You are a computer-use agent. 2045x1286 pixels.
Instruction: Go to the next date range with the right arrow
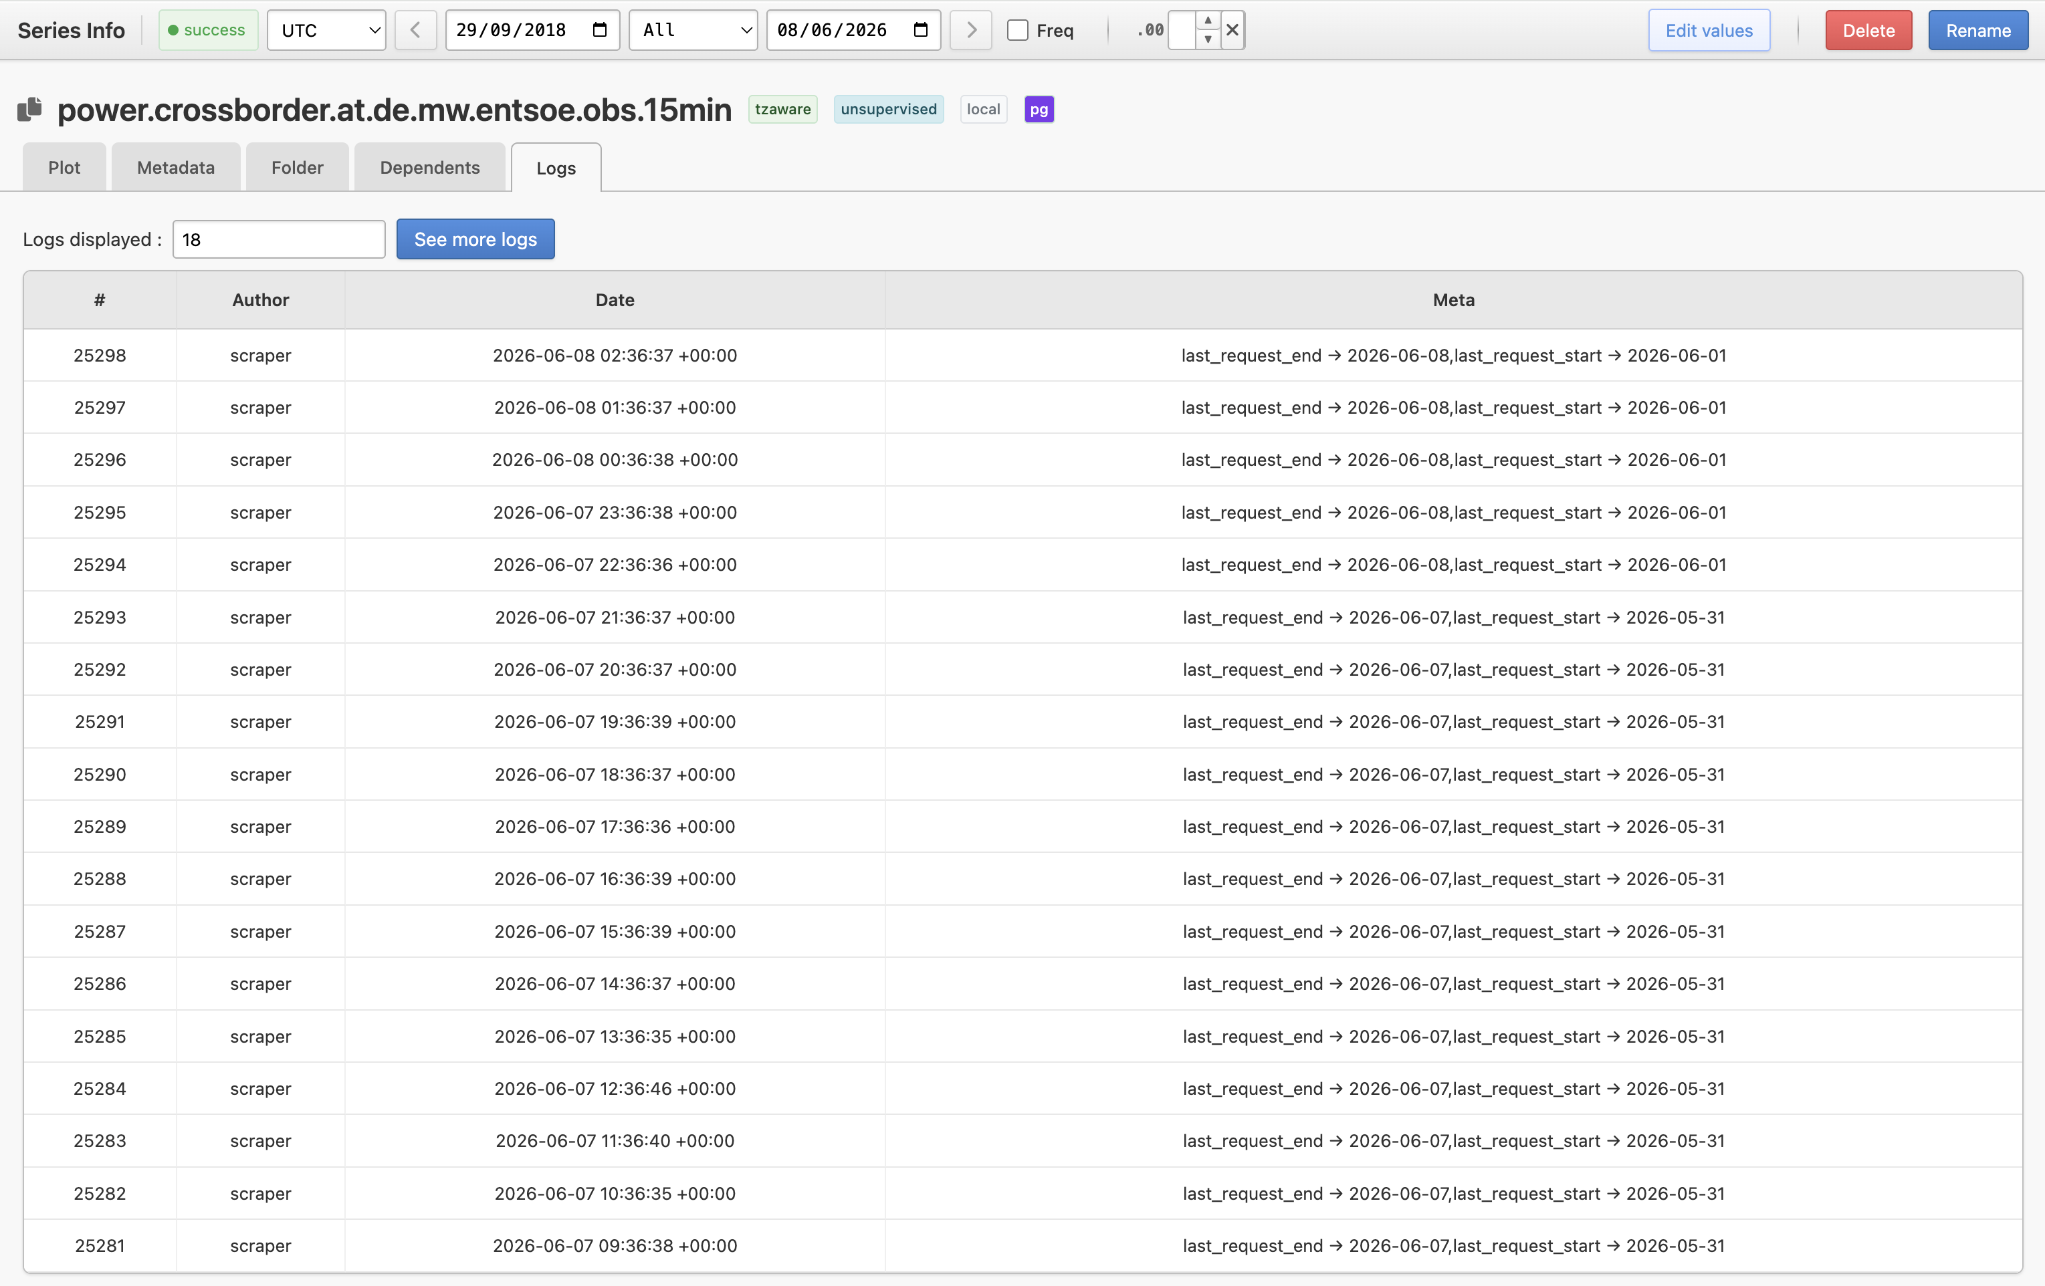[x=971, y=31]
